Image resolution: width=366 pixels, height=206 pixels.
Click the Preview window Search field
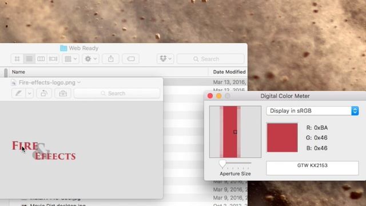click(117, 93)
